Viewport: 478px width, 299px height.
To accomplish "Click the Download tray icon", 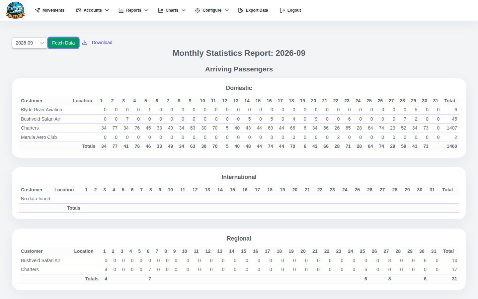I will 85,43.
